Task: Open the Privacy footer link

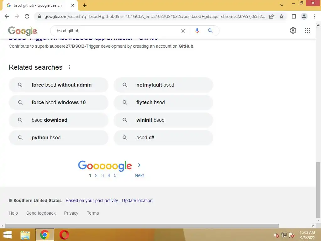Action: (71, 213)
